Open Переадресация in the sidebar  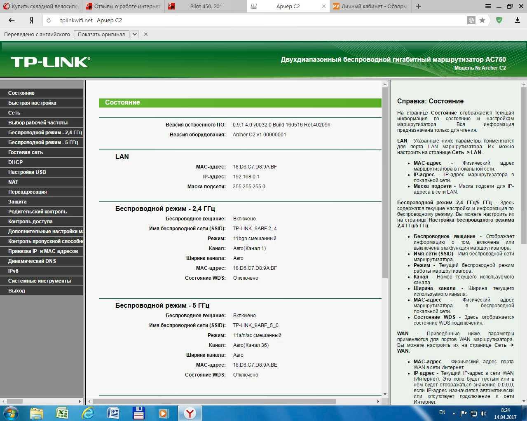click(42, 192)
